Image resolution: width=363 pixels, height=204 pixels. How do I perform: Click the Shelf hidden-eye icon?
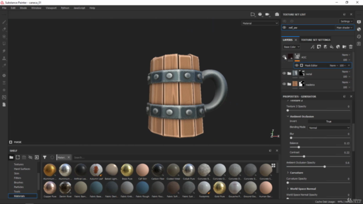pyautogui.click(x=30, y=158)
